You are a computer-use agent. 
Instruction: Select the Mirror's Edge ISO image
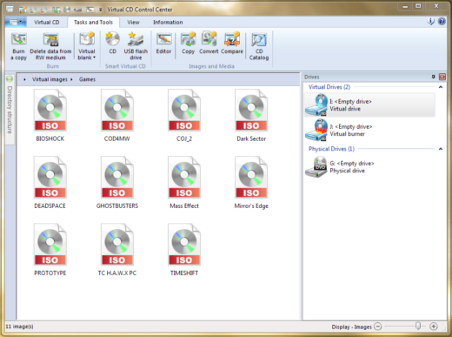251,183
